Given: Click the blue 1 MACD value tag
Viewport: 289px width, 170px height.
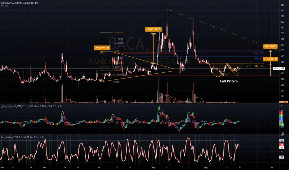Looking at the screenshot, I should pyautogui.click(x=282, y=119).
